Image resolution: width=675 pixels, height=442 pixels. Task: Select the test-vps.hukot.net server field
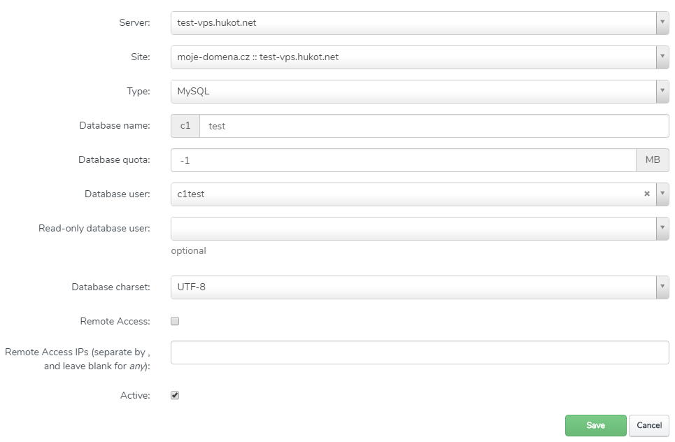pyautogui.click(x=413, y=23)
